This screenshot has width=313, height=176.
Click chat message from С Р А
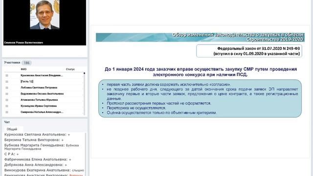12,154
